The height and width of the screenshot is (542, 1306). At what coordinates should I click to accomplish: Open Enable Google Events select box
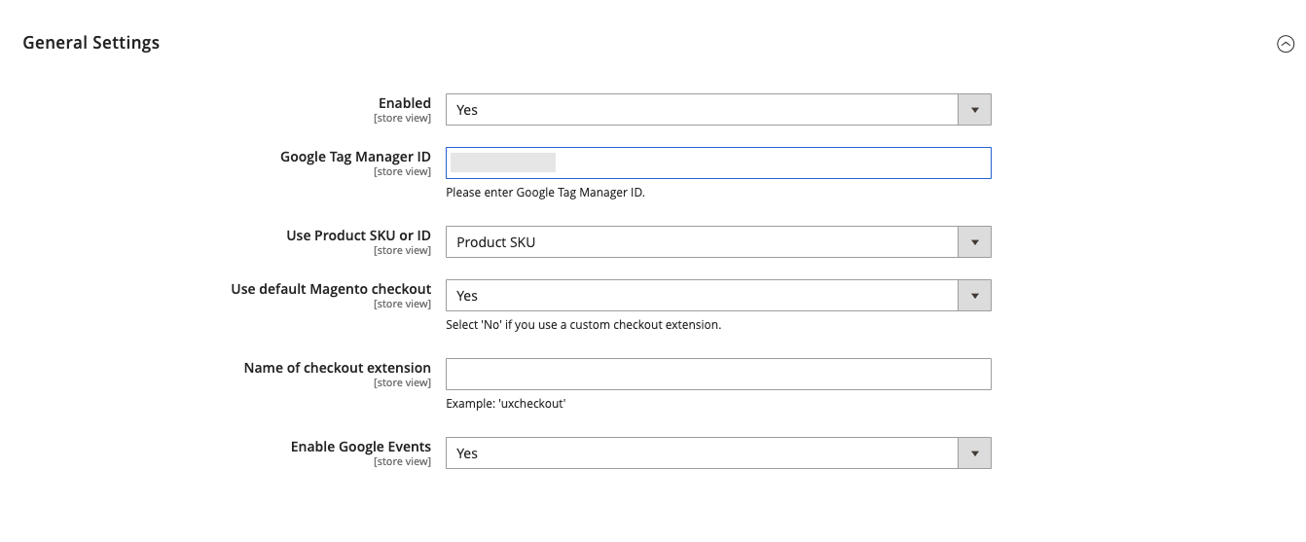tap(702, 453)
